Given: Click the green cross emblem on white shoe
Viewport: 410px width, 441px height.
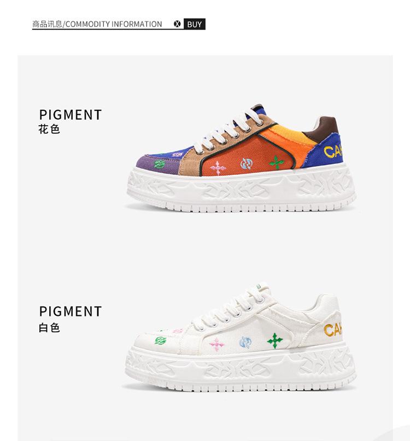Looking at the screenshot, I should [275, 340].
